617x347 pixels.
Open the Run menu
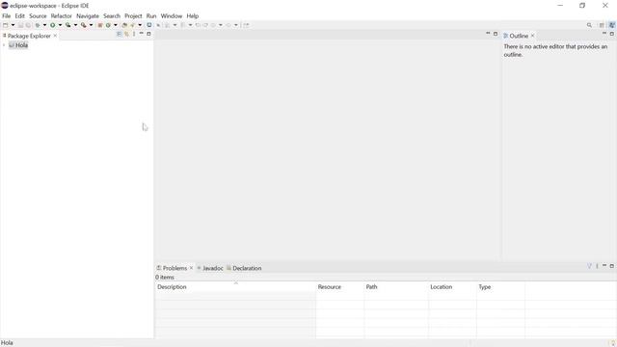click(151, 16)
